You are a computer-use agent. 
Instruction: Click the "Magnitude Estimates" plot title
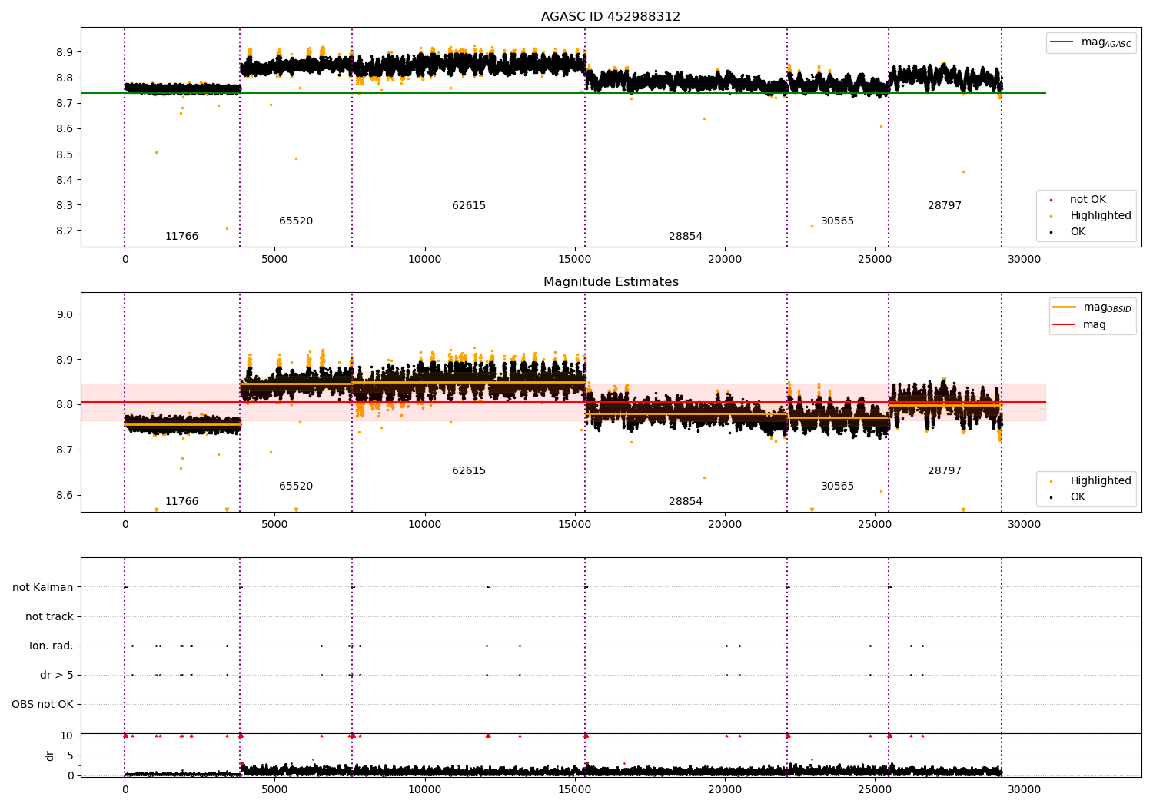pos(610,282)
